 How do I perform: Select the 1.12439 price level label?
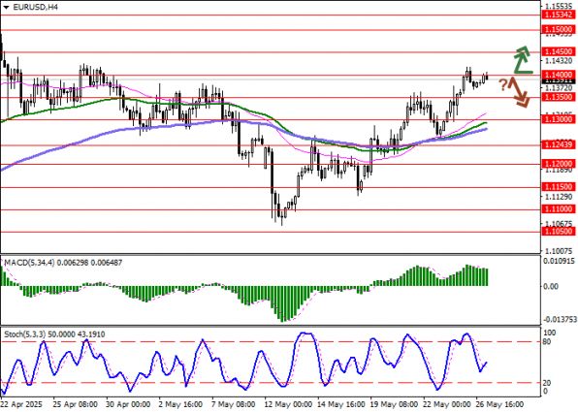tap(559, 144)
